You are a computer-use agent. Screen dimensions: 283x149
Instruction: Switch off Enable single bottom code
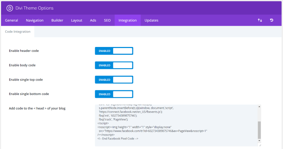point(114,94)
